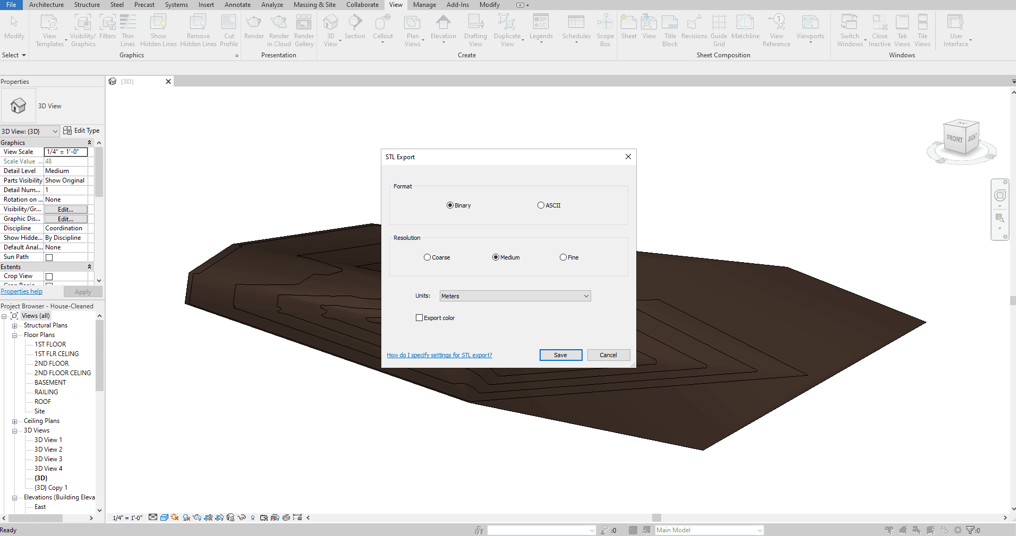Click the ViewCube Front face
This screenshot has width=1016, height=536.
[954, 139]
